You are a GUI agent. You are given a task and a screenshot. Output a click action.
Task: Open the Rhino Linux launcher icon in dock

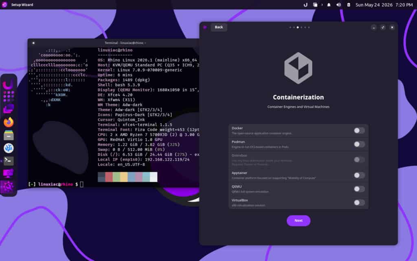[x=8, y=84]
